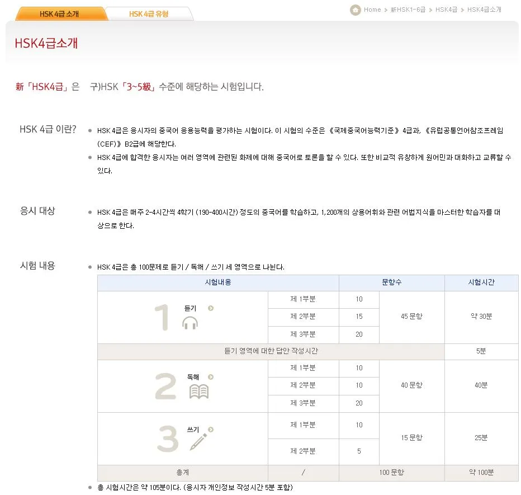Click the large number 1 graphic

[x=163, y=318]
